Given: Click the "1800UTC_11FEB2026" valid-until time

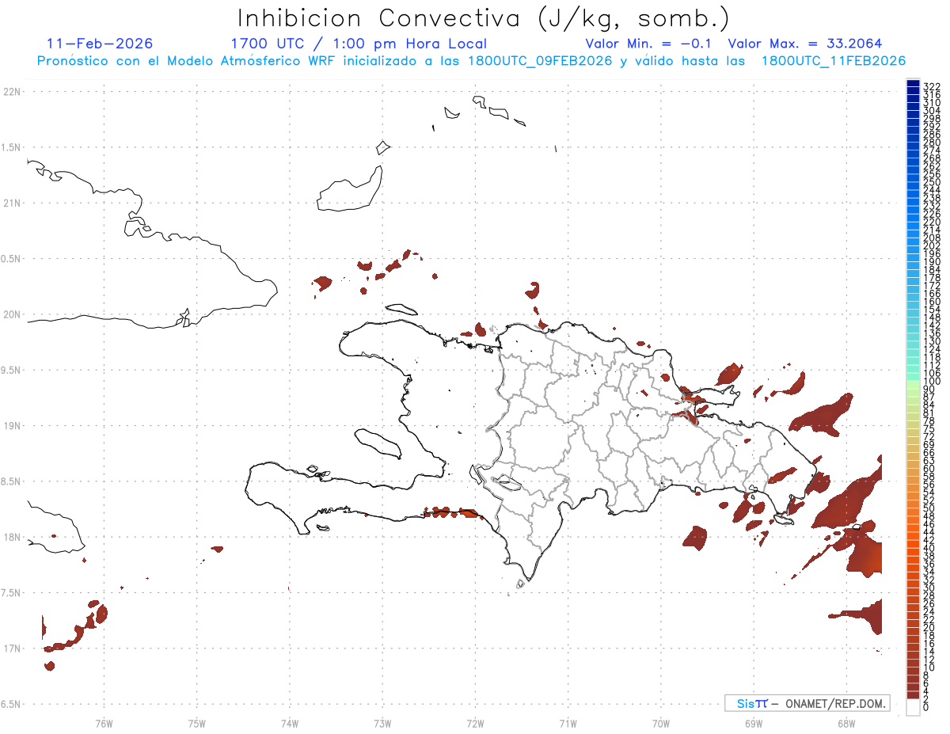Looking at the screenshot, I should click(x=834, y=61).
